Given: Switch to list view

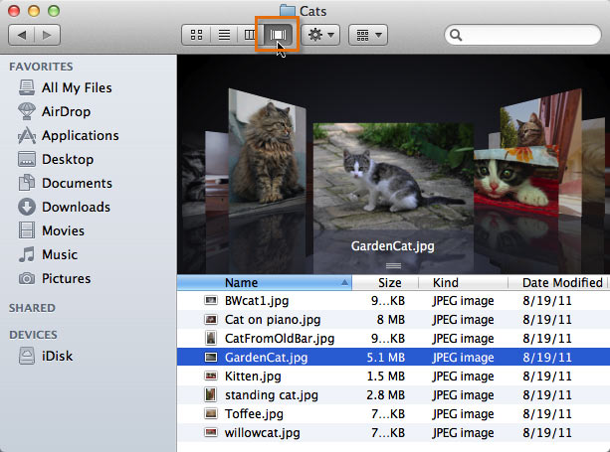Looking at the screenshot, I should tap(224, 35).
